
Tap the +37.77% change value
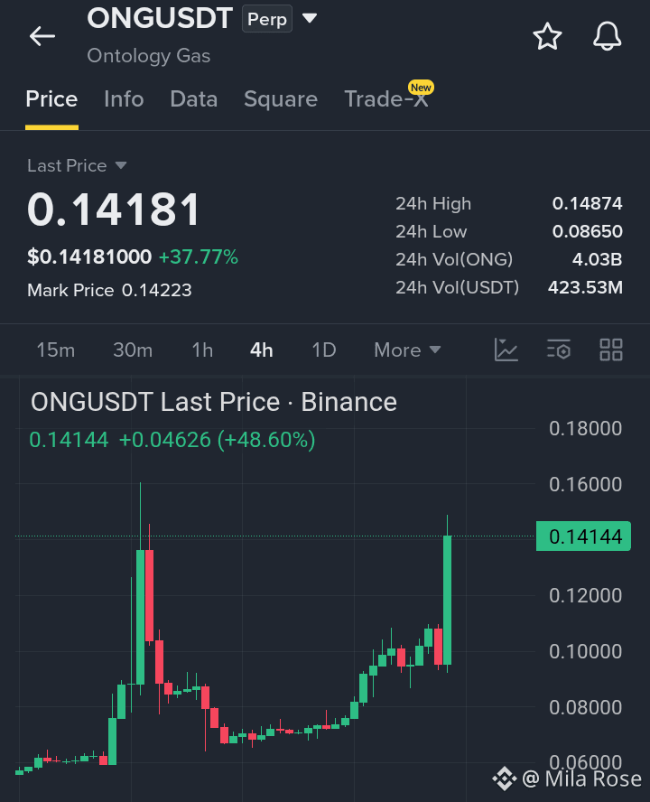(x=199, y=256)
